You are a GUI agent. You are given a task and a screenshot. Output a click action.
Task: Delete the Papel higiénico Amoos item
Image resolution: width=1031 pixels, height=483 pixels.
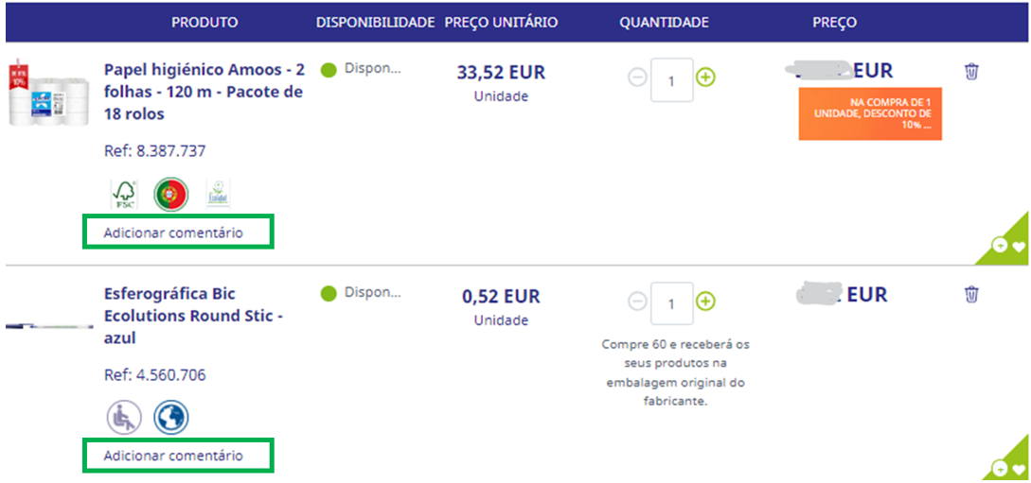tap(971, 71)
